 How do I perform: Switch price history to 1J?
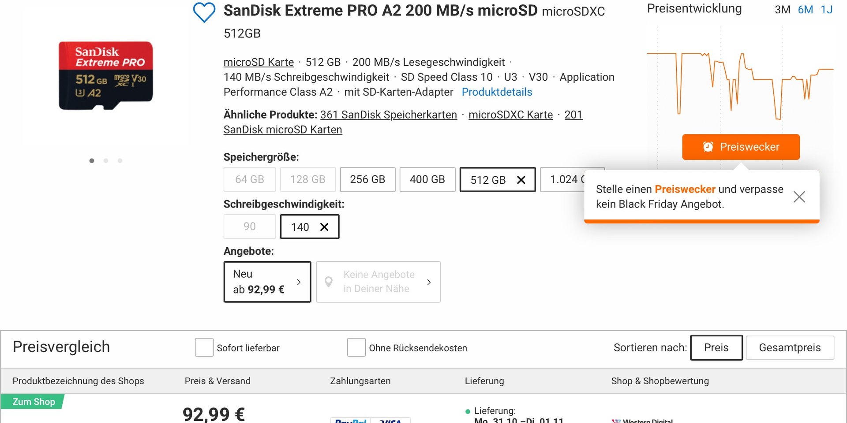(x=826, y=10)
